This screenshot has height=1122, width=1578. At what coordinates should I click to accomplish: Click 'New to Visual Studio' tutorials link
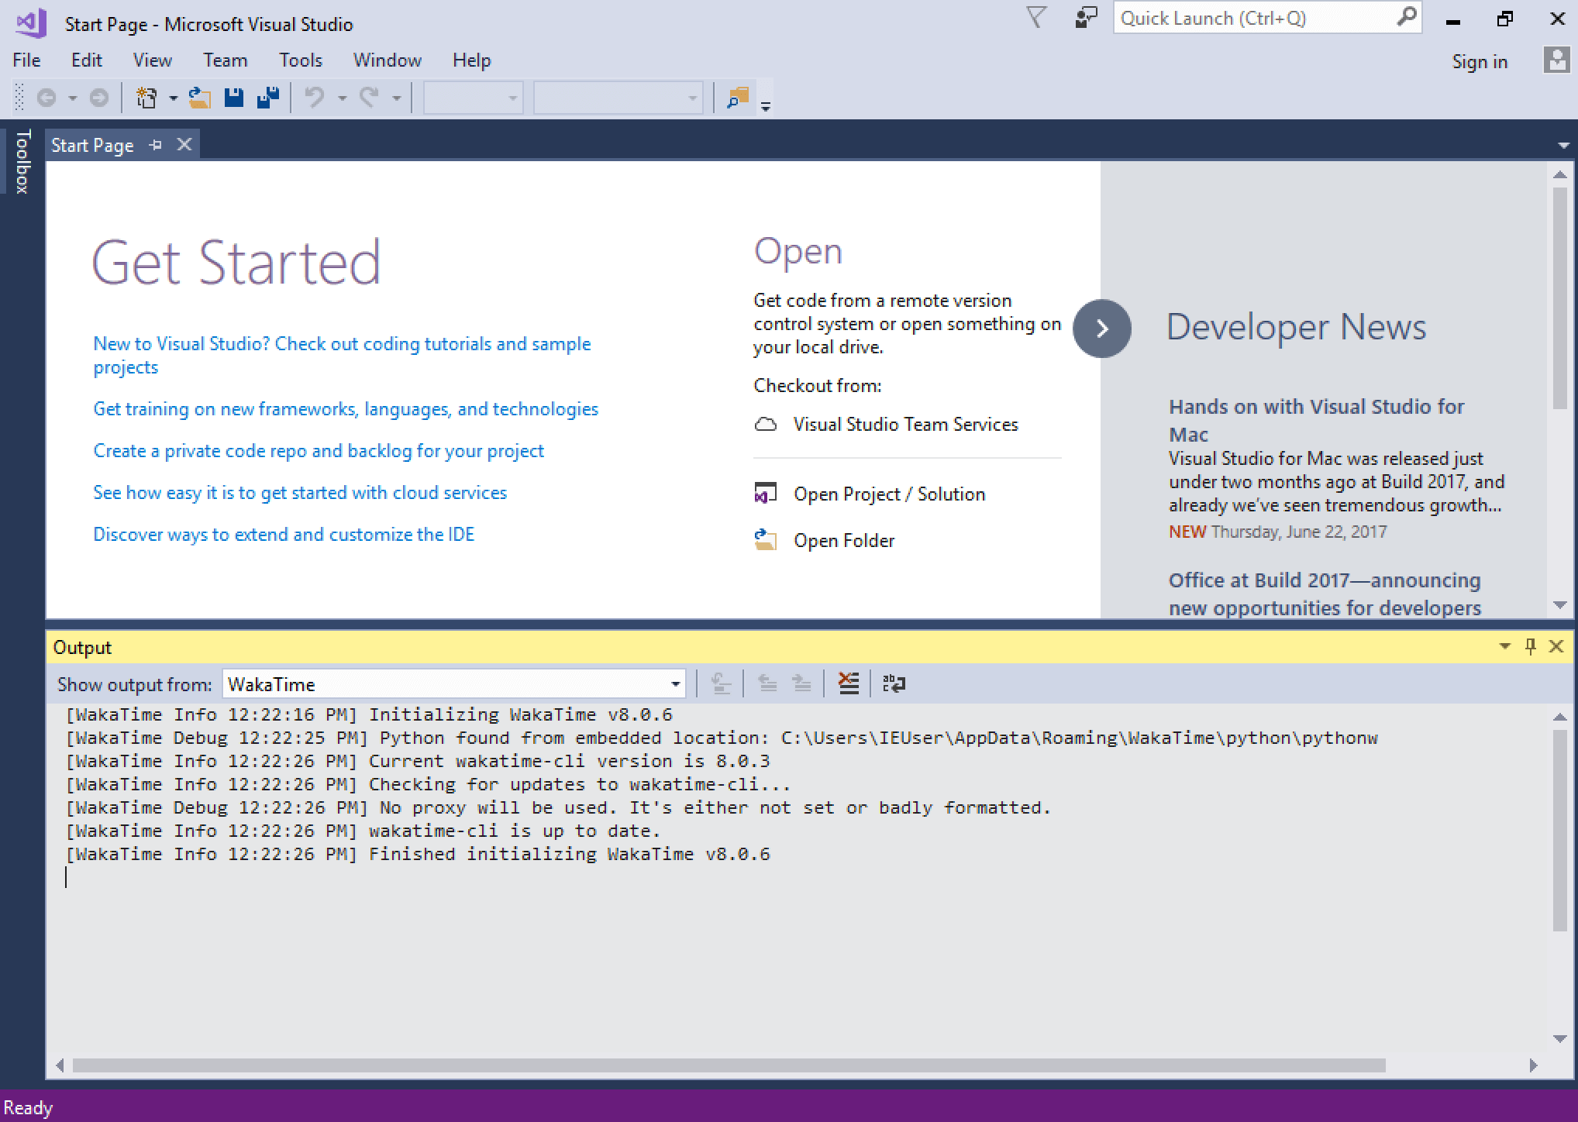tap(343, 355)
